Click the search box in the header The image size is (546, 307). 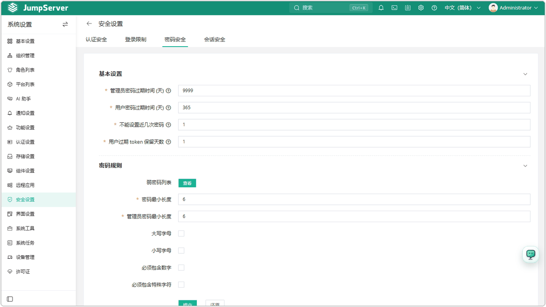[331, 8]
